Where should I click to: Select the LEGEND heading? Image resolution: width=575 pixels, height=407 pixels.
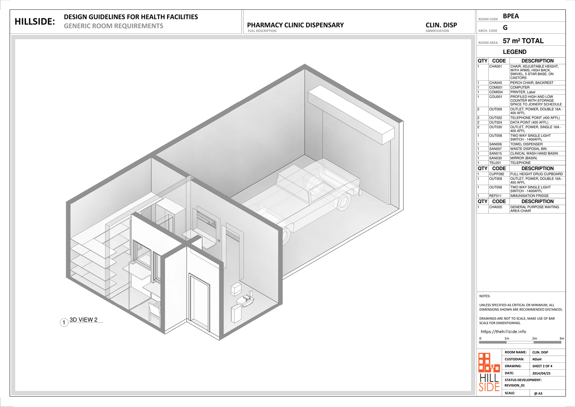click(x=514, y=52)
